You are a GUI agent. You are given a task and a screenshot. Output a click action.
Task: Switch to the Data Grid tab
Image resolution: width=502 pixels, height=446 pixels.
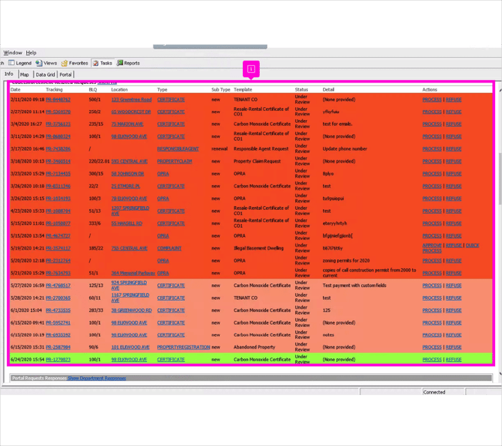(x=45, y=75)
